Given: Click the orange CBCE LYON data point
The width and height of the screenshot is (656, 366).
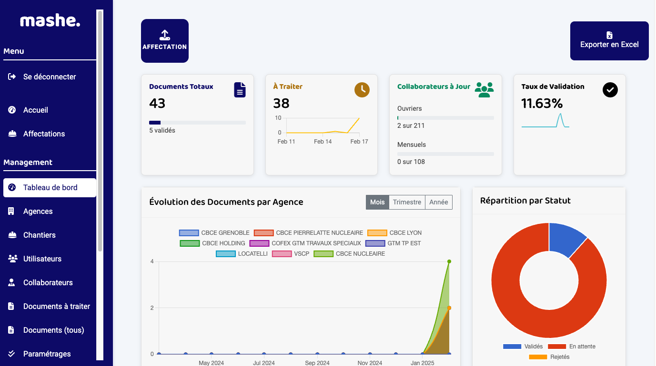Looking at the screenshot, I should 449,308.
